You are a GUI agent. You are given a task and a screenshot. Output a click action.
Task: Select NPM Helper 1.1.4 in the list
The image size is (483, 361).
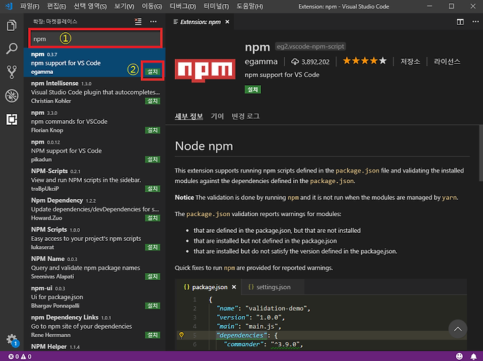(95, 346)
